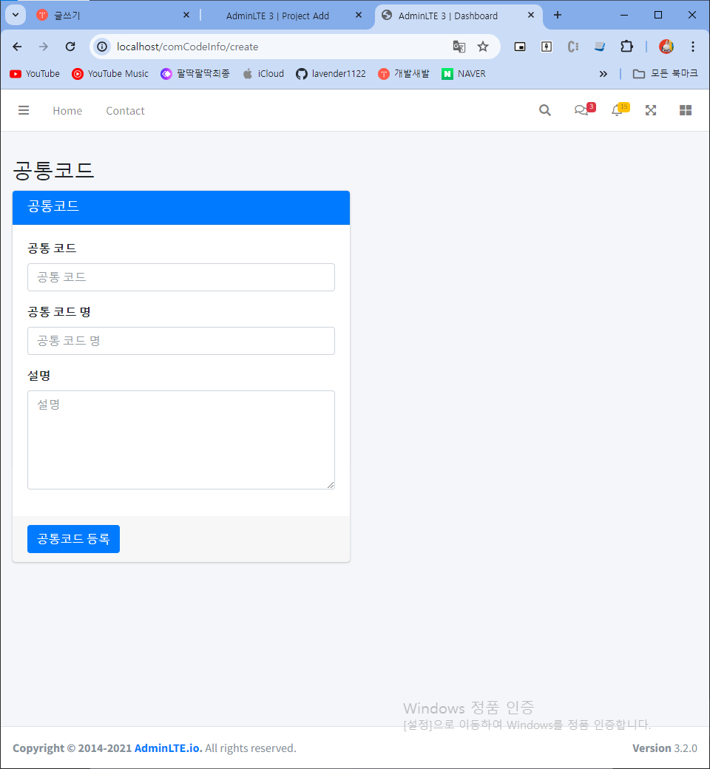Screen dimensions: 710x769
Task: Close the Project Add tab
Action: tap(359, 16)
